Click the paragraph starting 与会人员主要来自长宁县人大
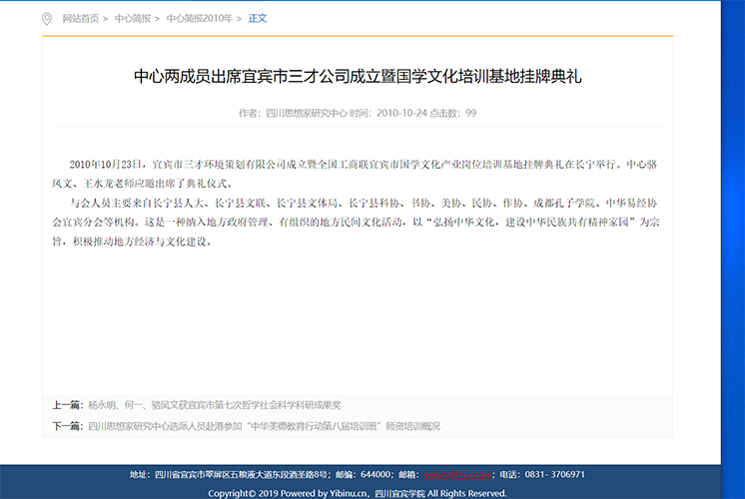Viewport: 745px width, 499px height. (356, 223)
